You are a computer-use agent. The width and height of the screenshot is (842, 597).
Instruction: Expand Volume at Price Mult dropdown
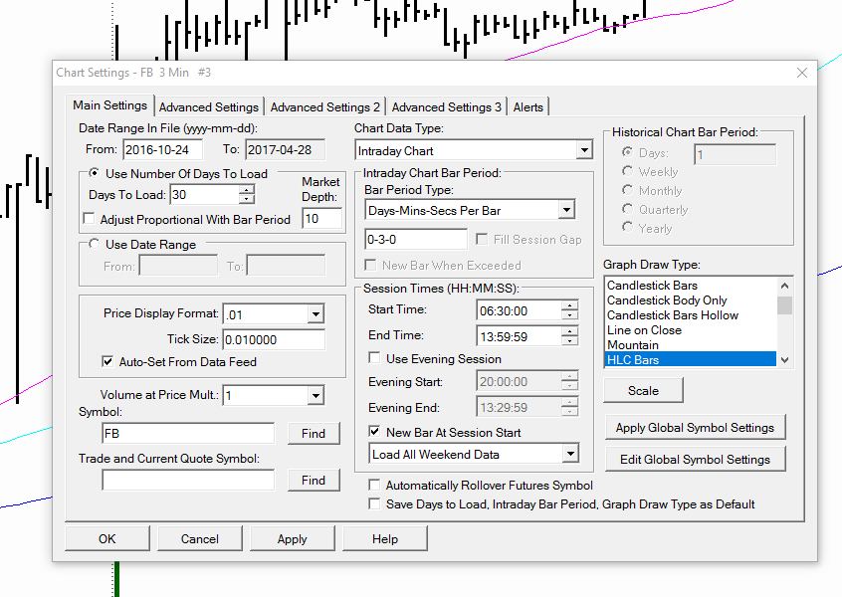316,396
